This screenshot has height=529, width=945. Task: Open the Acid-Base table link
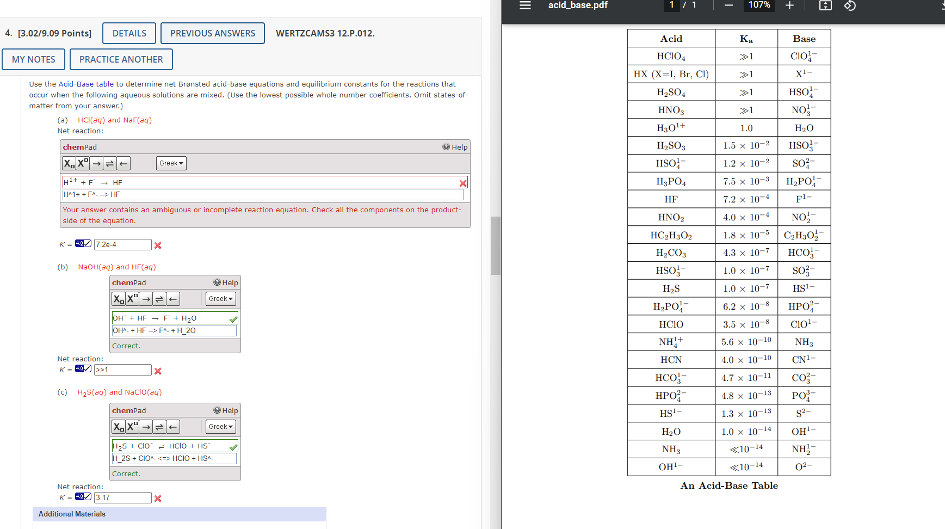85,84
